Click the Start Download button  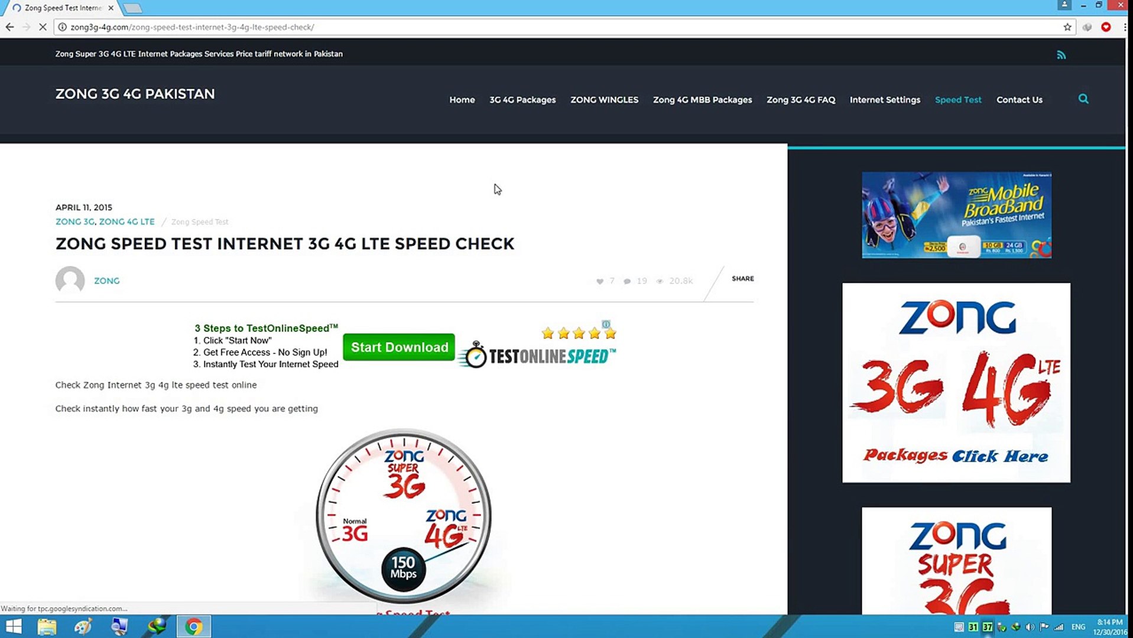click(398, 347)
